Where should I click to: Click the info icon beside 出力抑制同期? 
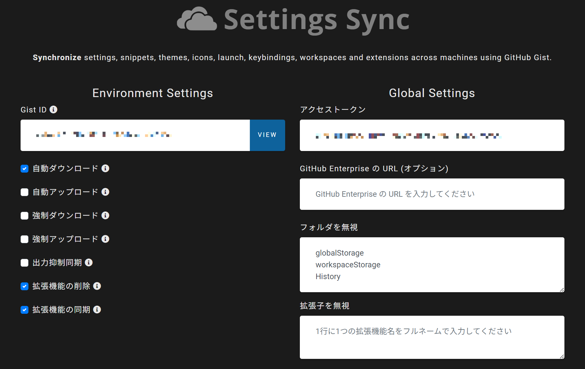tap(89, 262)
